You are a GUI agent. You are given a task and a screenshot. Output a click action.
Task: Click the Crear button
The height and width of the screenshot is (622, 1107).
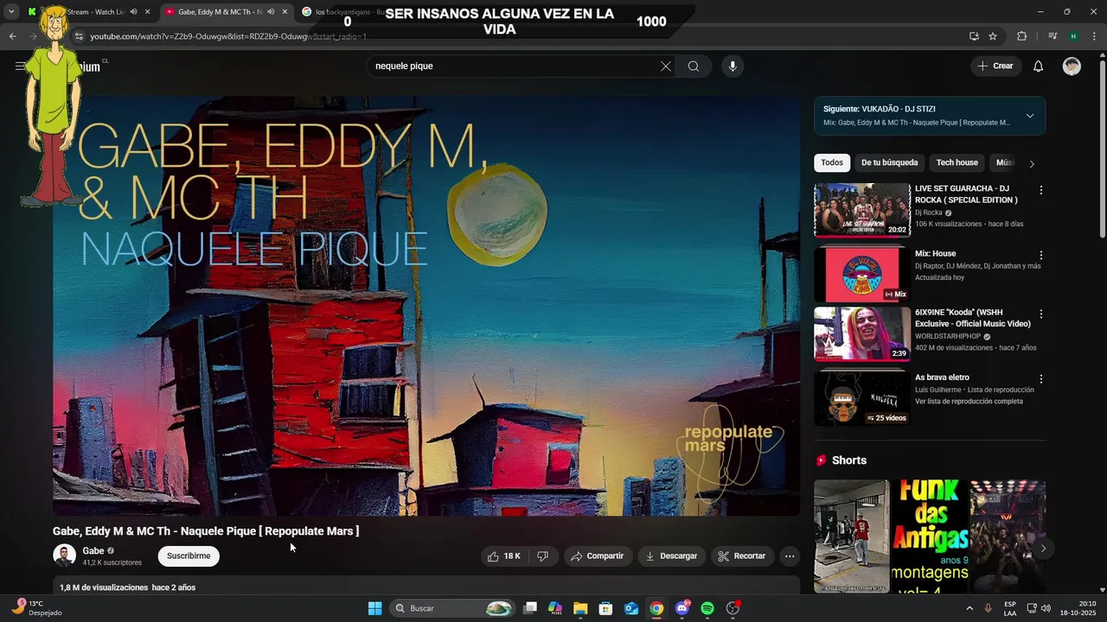(995, 67)
